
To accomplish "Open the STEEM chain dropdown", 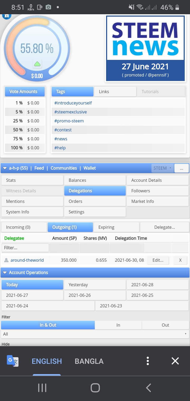I will click(x=163, y=168).
